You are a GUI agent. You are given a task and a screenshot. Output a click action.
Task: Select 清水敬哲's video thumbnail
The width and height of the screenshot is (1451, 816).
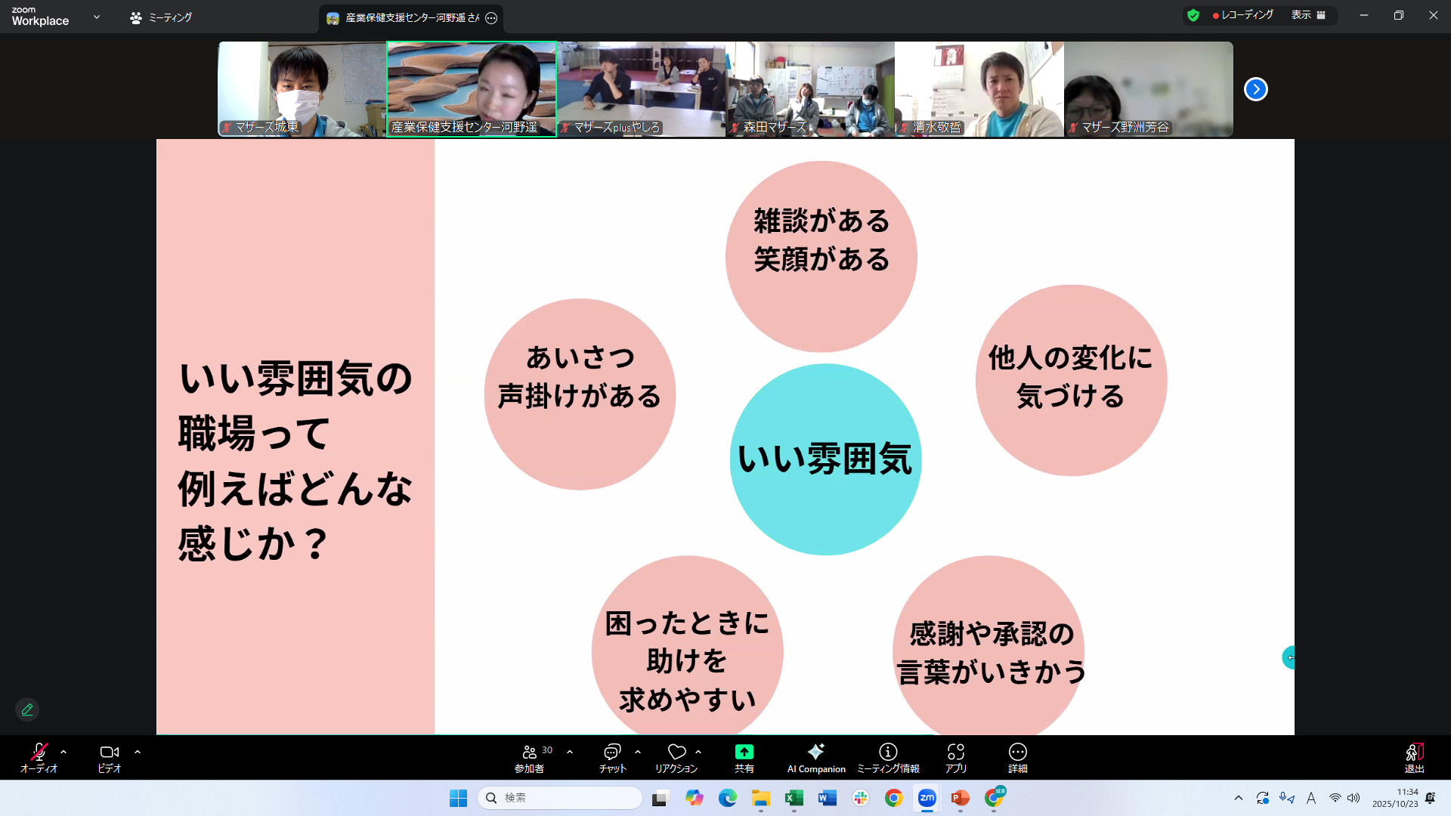tap(979, 89)
